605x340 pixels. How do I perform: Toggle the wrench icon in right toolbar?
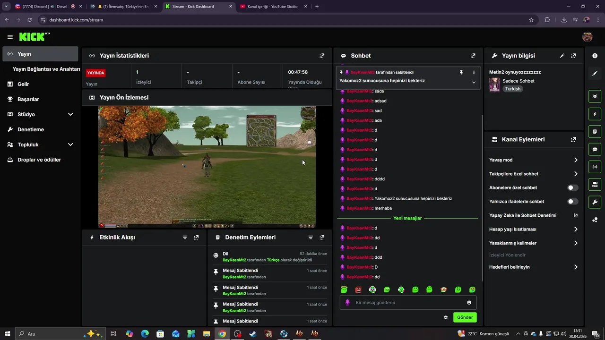point(595,202)
